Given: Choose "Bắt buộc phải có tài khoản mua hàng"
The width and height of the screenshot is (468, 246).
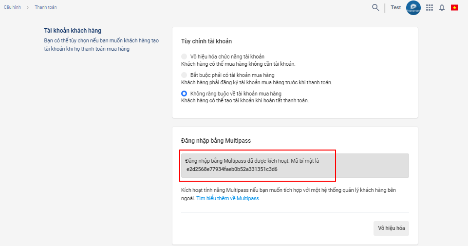Looking at the screenshot, I should [184, 75].
